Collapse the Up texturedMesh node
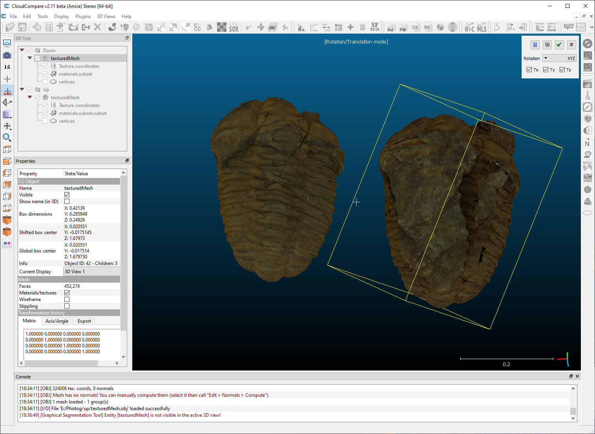This screenshot has height=434, width=595. coord(30,97)
